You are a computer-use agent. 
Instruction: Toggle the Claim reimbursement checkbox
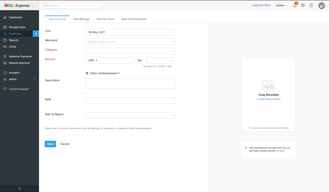(87, 73)
